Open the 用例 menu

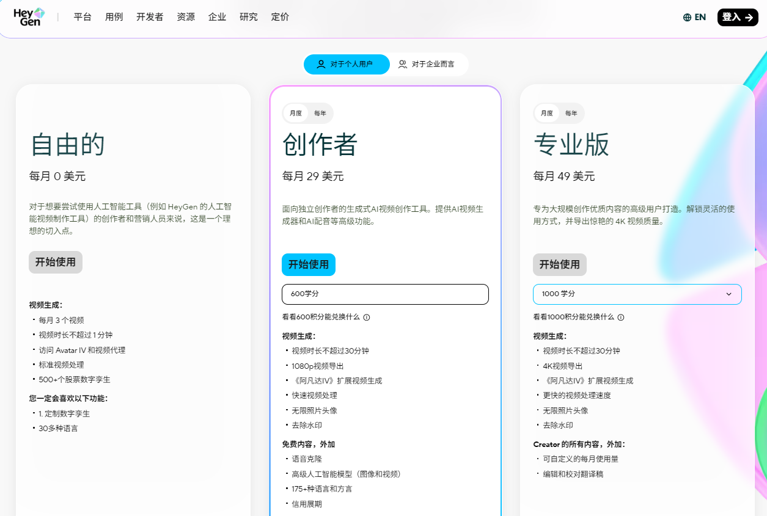pos(114,17)
